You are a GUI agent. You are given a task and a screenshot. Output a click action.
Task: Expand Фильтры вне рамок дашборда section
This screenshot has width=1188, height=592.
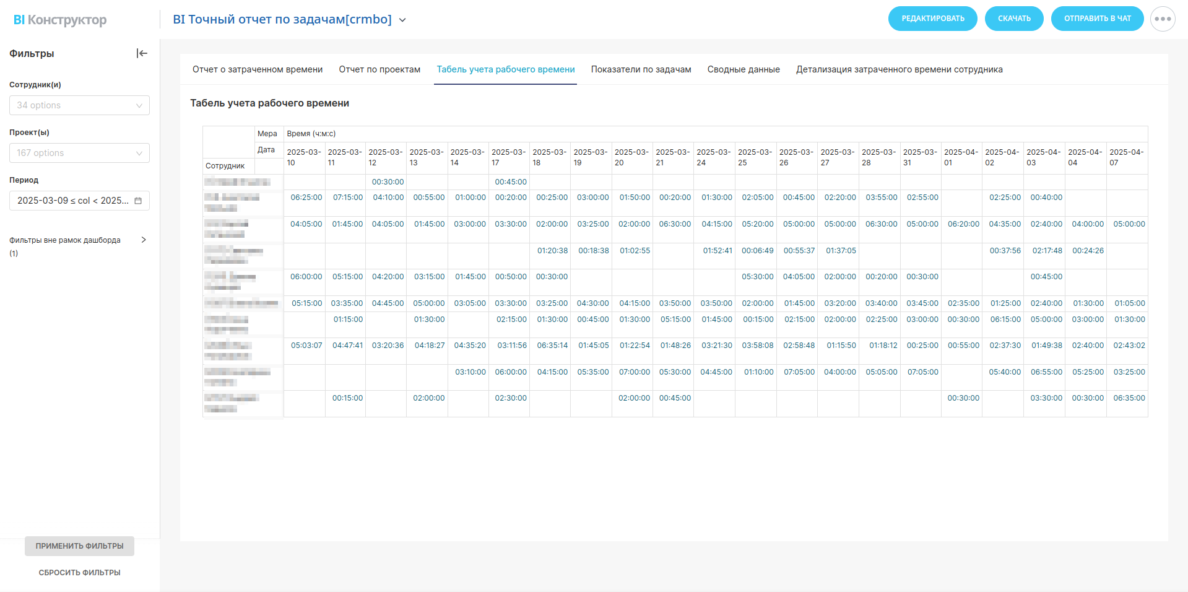pyautogui.click(x=144, y=240)
